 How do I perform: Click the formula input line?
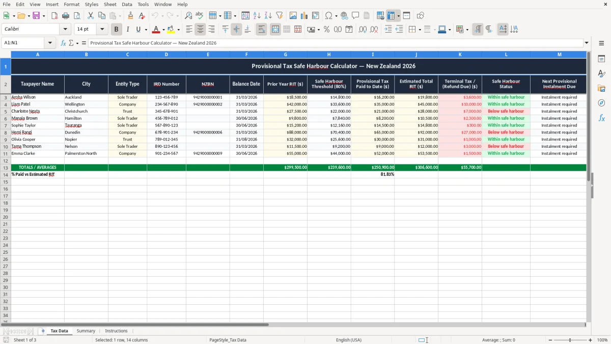335,43
